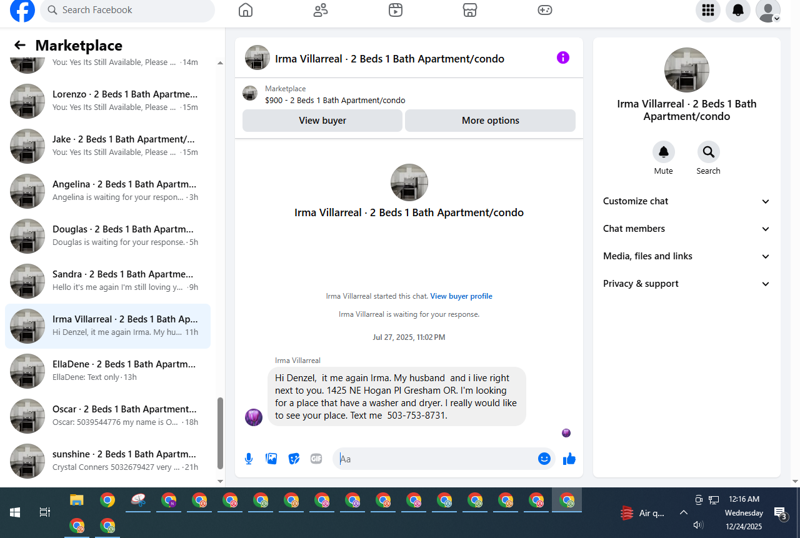
Task: Open Jake's conversation in the list
Action: (107, 146)
